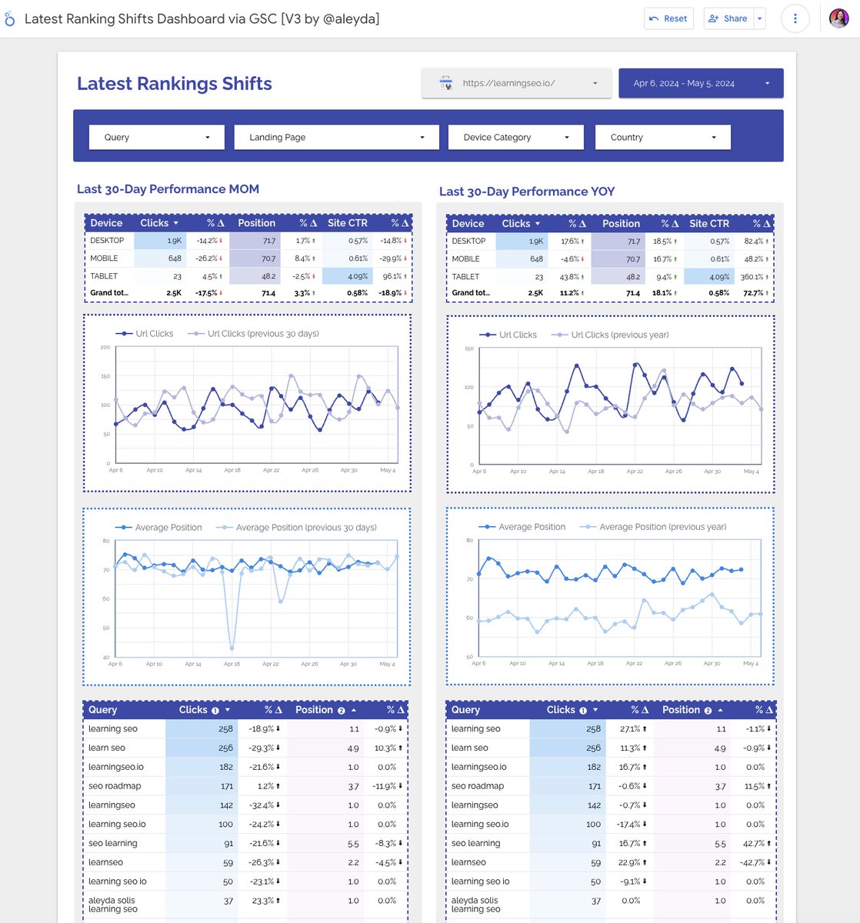
Task: Expand the Query filter dropdown
Action: tap(157, 137)
